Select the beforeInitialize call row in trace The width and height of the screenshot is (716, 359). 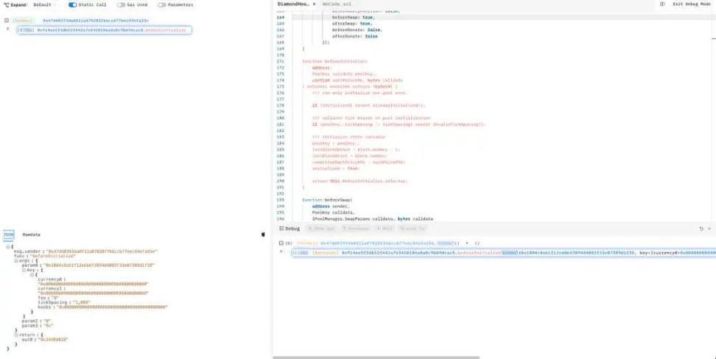point(103,30)
